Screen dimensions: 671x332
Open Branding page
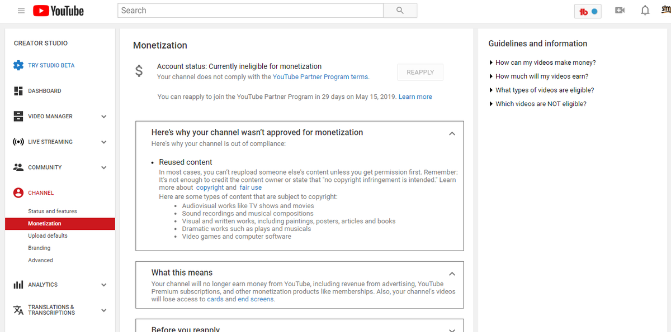(x=39, y=248)
